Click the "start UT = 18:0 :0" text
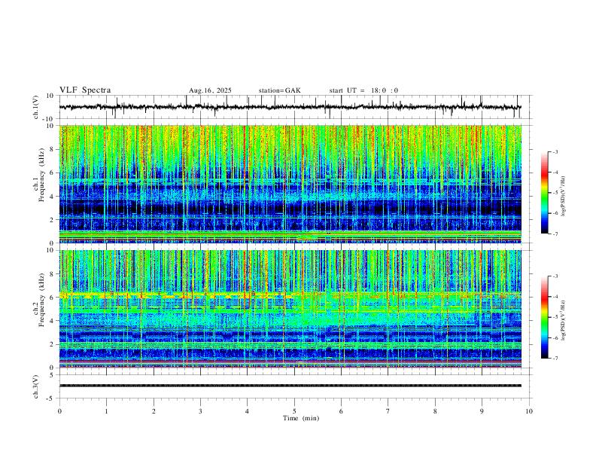The image size is (596, 461). pyautogui.click(x=363, y=90)
